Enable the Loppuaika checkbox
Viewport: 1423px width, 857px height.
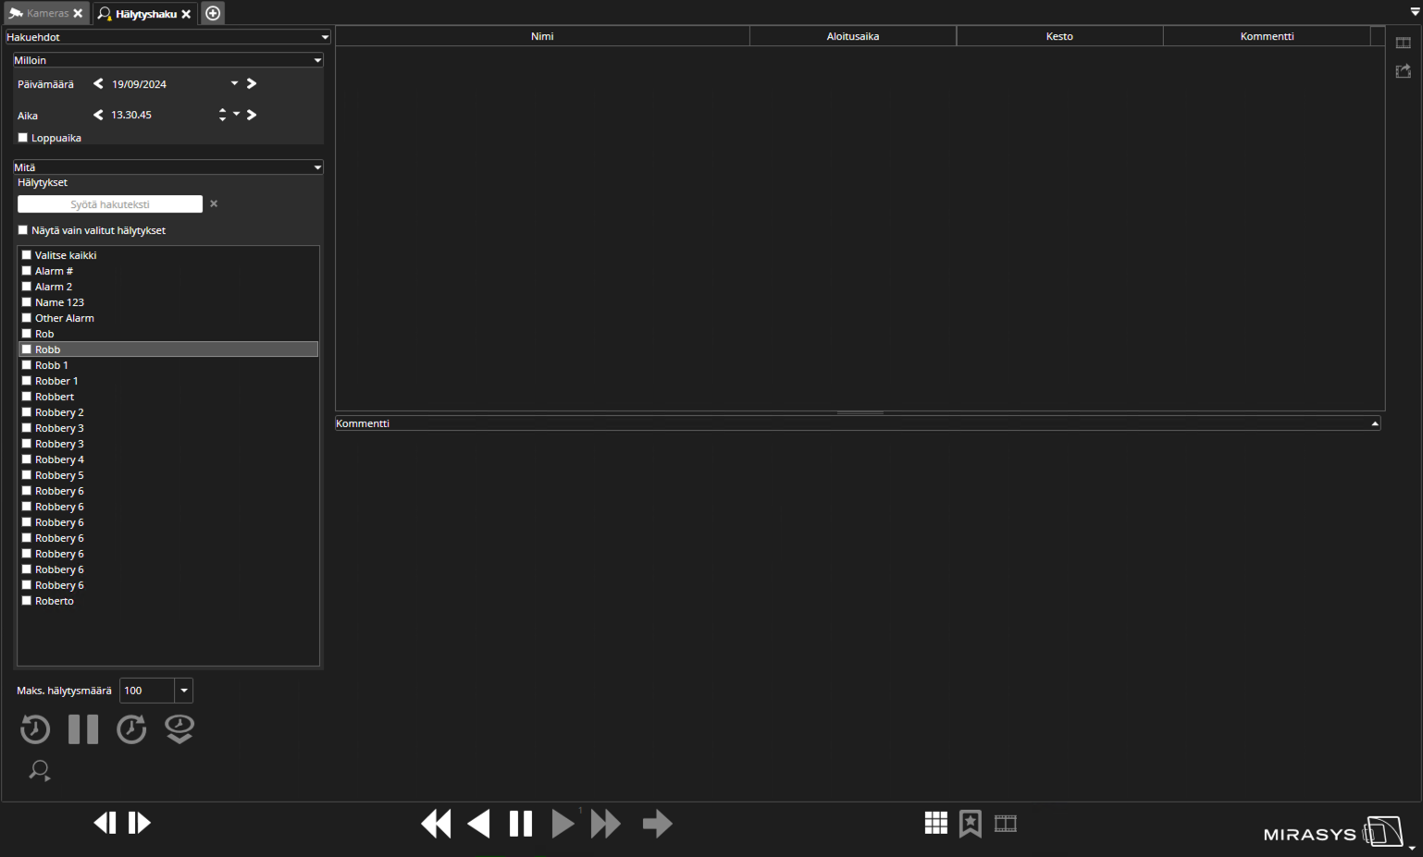[x=23, y=138]
